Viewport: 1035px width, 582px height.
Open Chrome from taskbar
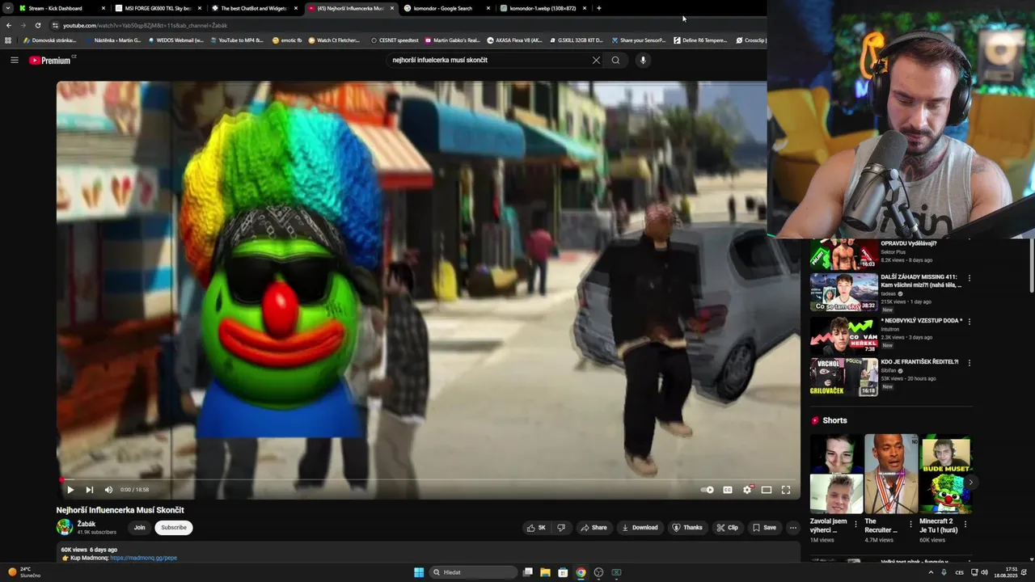581,572
